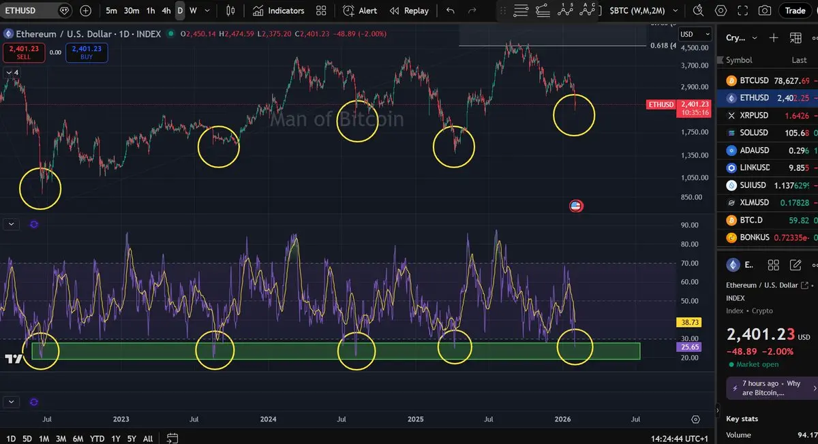Select the ABC correction wave tool

click(587, 10)
